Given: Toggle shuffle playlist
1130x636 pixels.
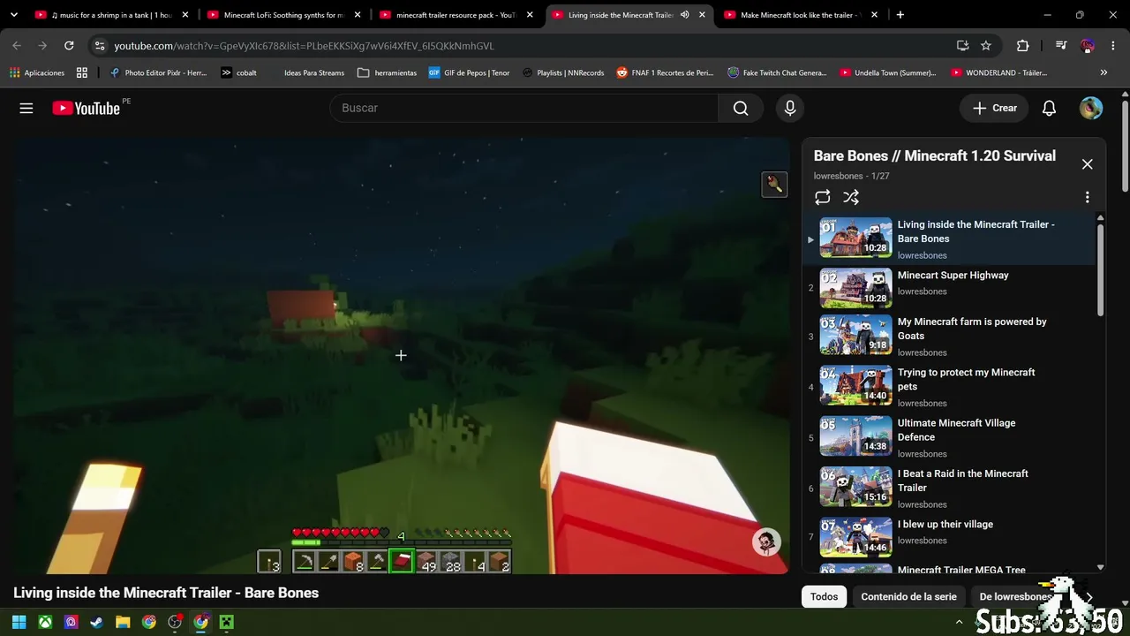Looking at the screenshot, I should click(851, 197).
